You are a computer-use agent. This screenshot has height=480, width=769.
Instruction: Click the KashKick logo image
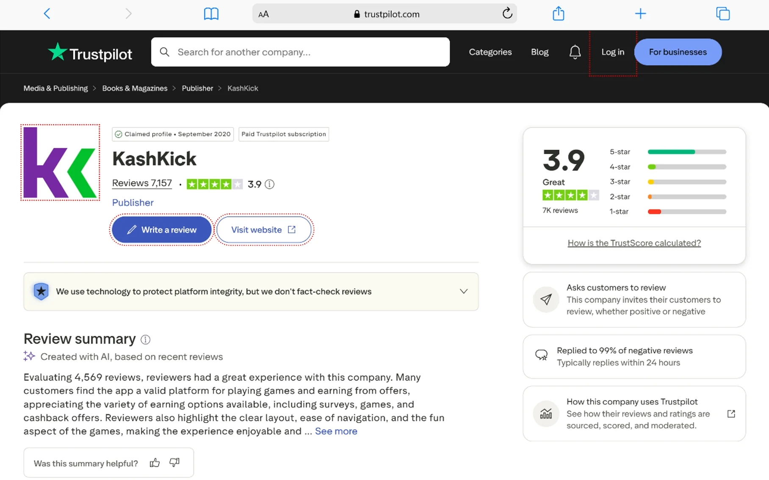[60, 163]
